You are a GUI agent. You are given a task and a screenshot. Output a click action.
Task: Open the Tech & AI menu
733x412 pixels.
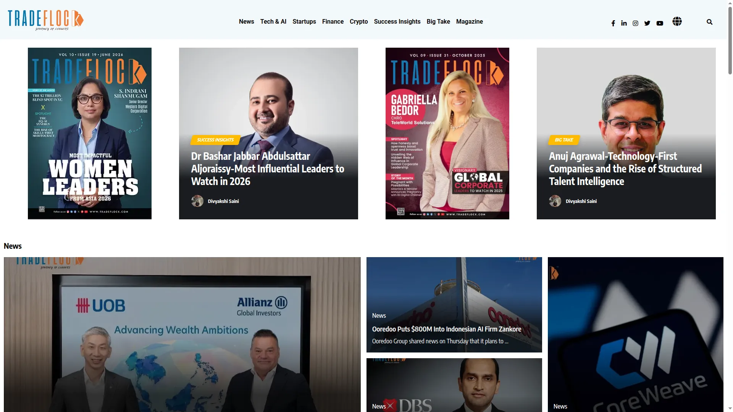273,22
